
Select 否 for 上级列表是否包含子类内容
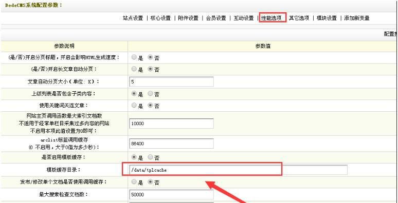point(150,94)
